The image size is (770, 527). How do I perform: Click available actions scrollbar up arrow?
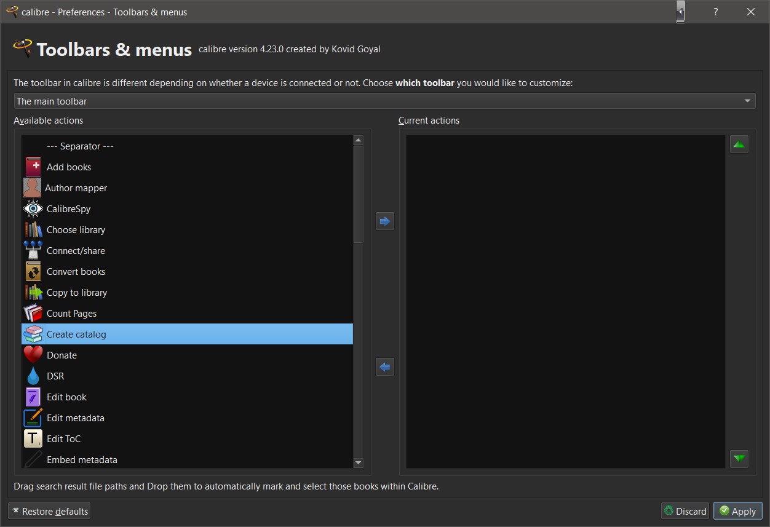[x=359, y=140]
